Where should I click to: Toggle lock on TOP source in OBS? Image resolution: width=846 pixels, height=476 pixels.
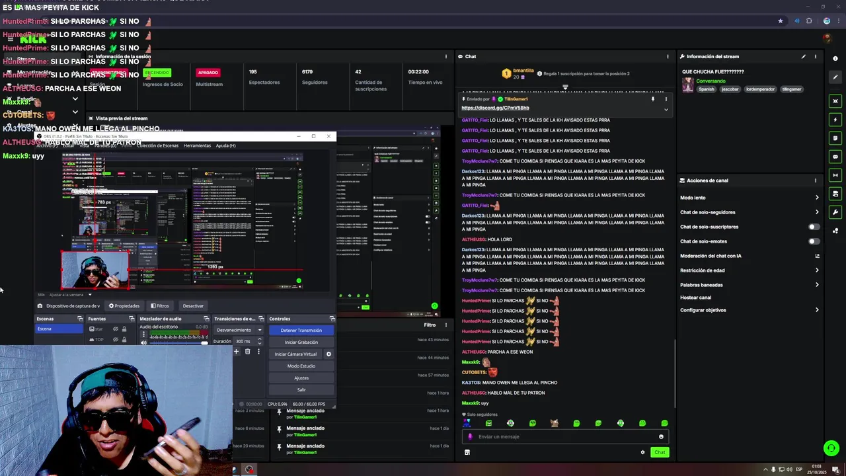coord(124,340)
